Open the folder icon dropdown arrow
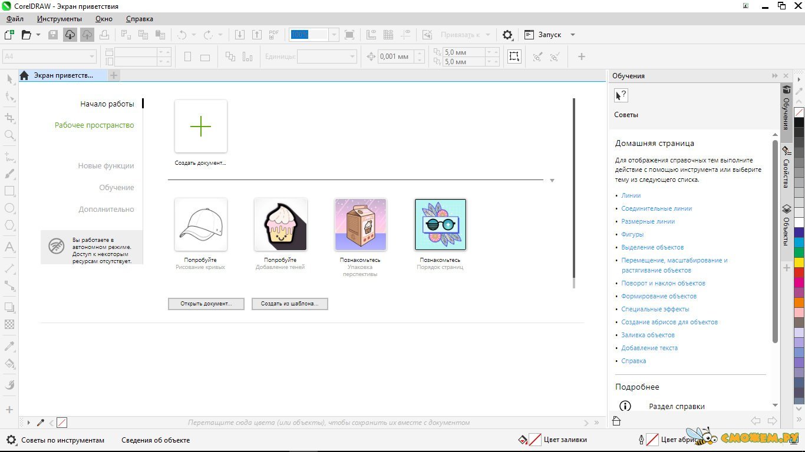 point(38,35)
